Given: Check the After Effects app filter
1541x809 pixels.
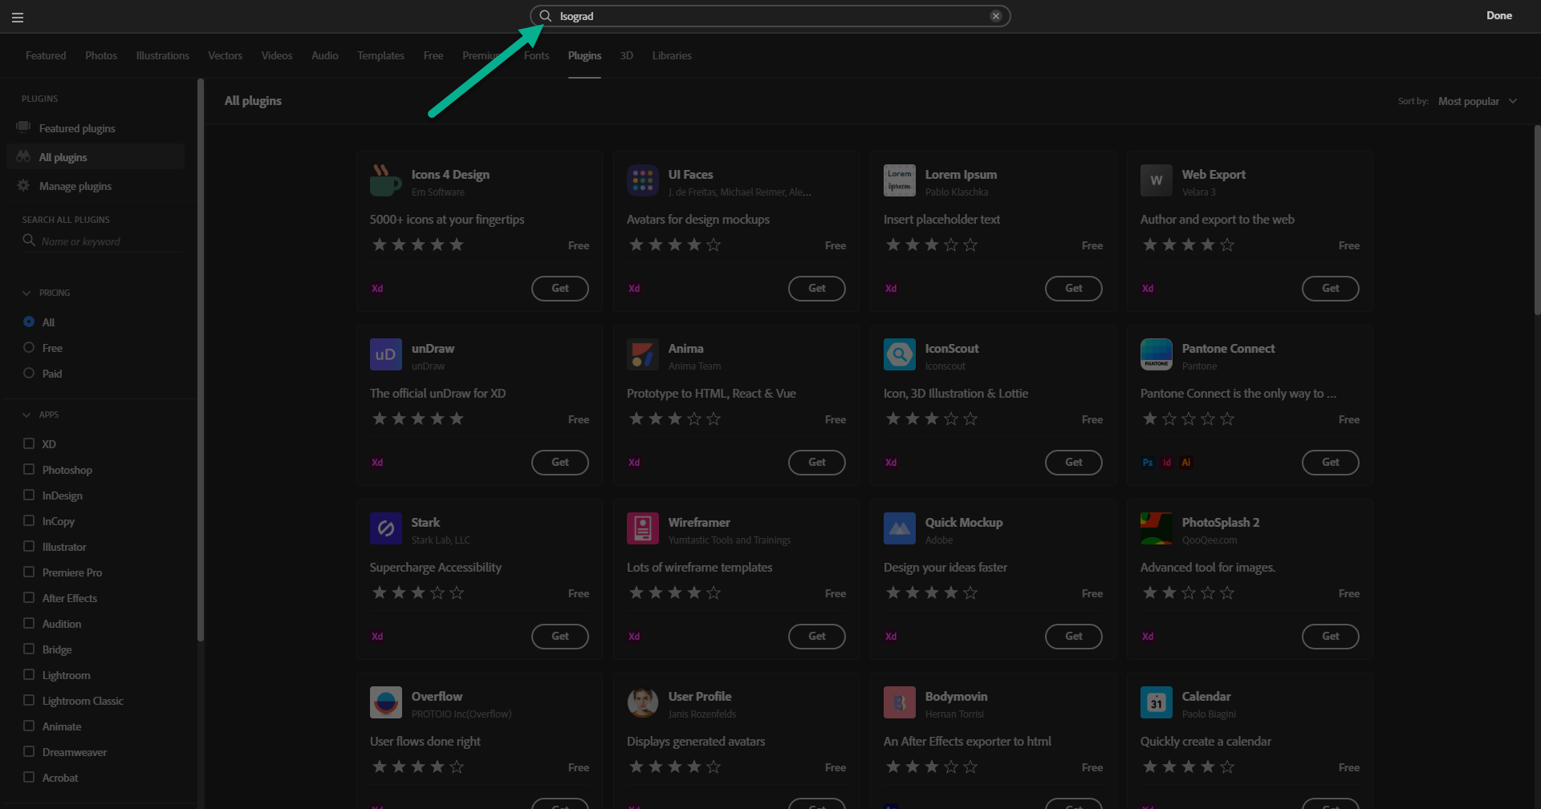Looking at the screenshot, I should [x=29, y=597].
